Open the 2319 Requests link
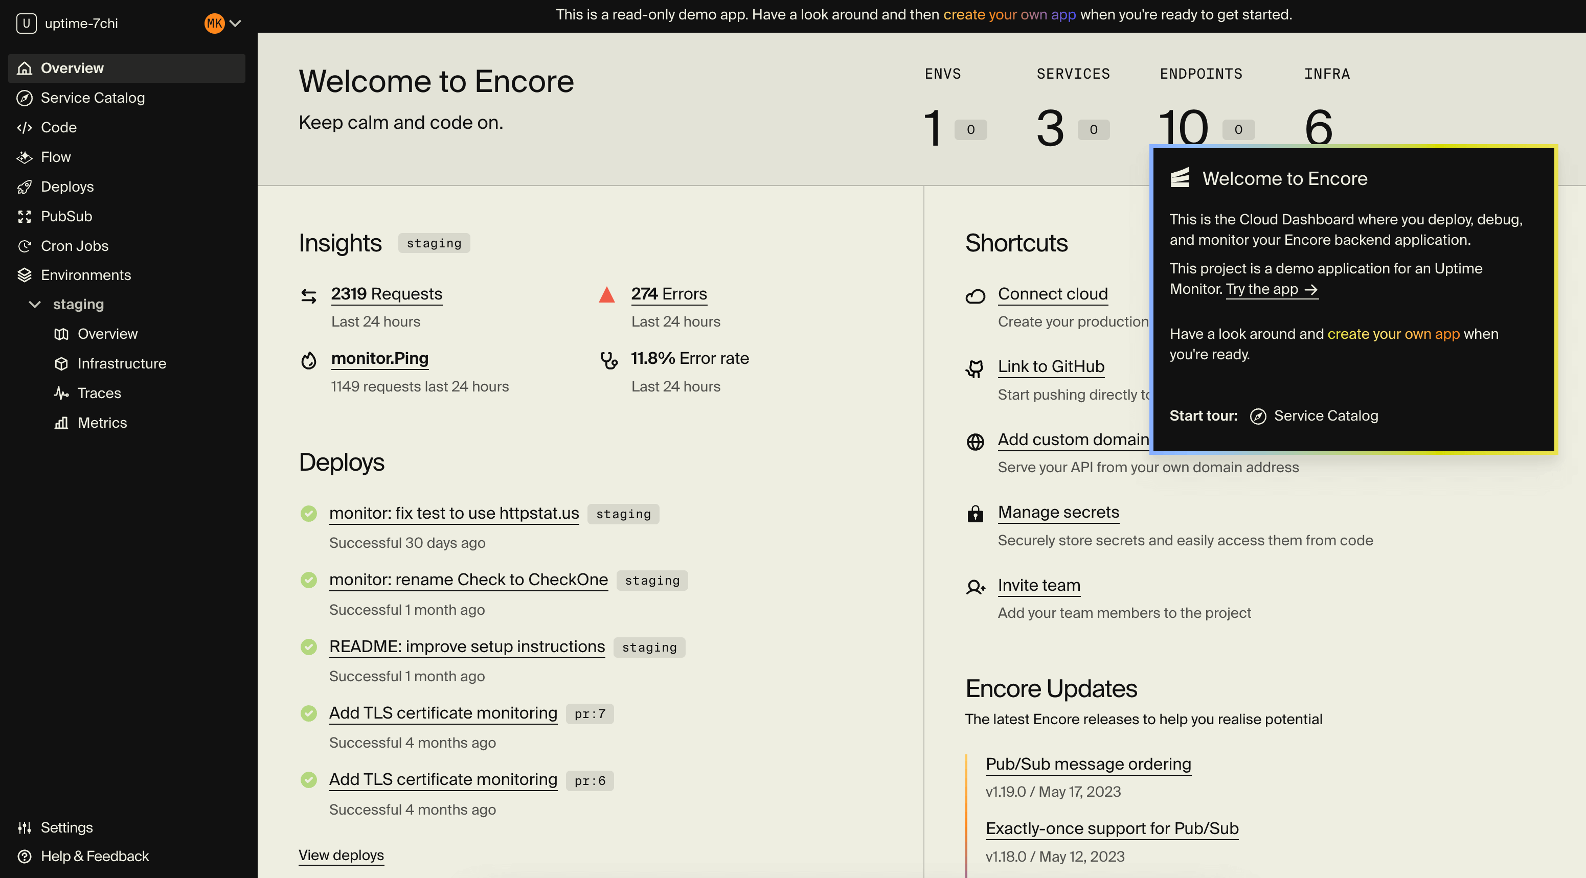1586x878 pixels. click(x=387, y=294)
